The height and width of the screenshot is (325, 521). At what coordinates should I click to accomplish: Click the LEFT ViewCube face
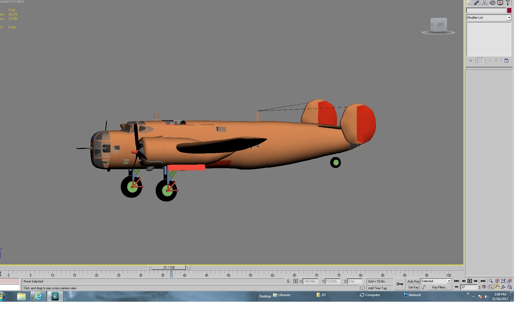pos(440,25)
